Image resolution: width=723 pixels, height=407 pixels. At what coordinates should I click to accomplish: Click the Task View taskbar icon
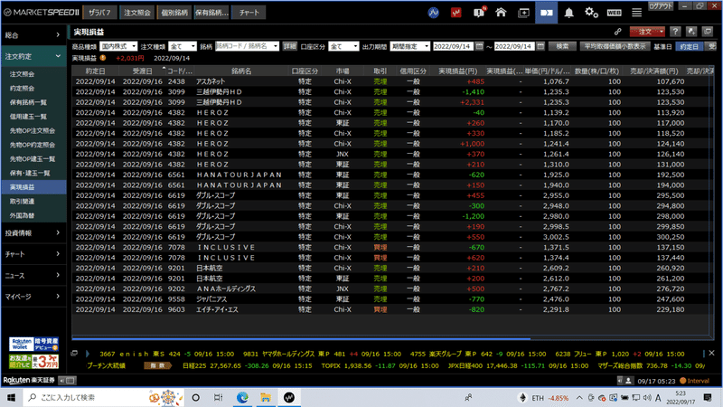[x=219, y=397]
